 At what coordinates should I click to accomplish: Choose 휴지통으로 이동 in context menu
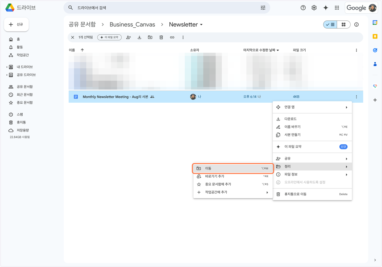click(x=312, y=194)
